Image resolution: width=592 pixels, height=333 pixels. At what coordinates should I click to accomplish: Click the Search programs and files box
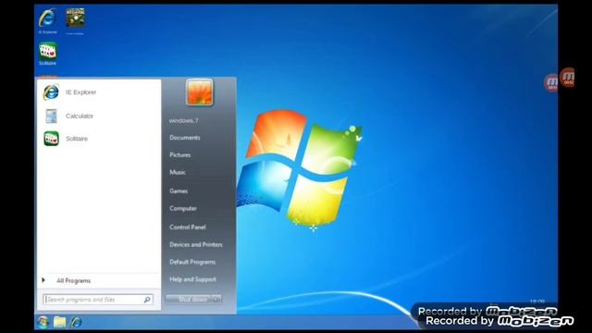pos(98,300)
